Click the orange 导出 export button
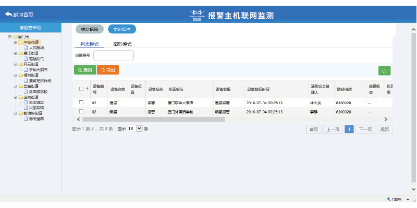This screenshot has height=208, width=417. pos(108,70)
